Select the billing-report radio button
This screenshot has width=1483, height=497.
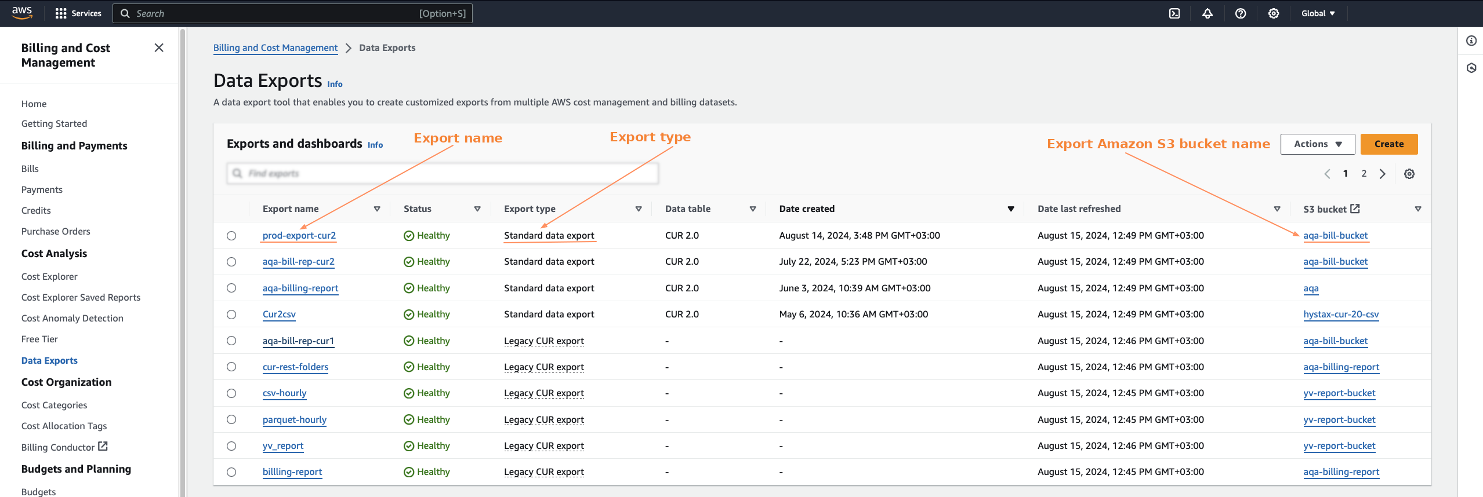231,472
